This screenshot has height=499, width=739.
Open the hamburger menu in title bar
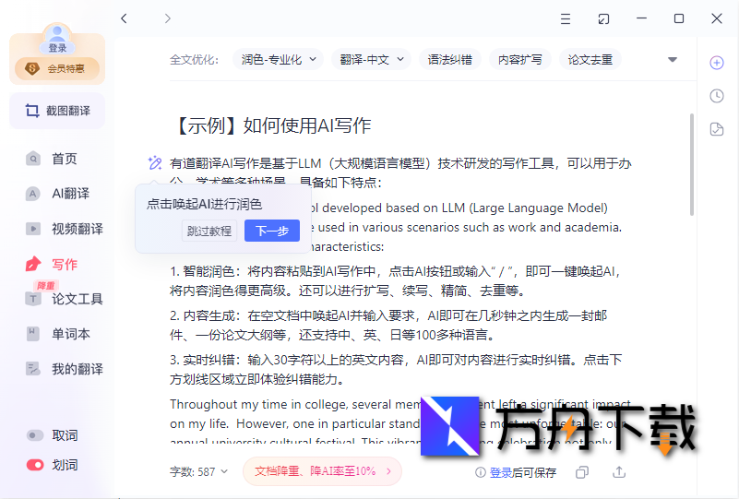[x=566, y=18]
